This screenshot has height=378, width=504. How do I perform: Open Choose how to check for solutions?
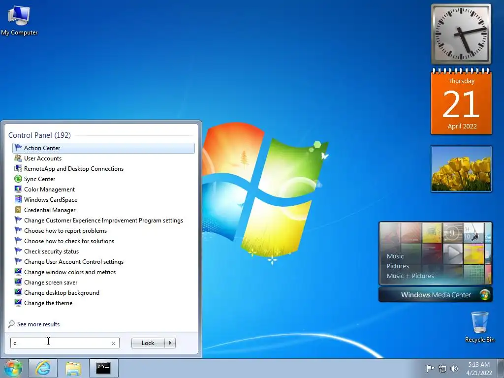(x=103, y=241)
